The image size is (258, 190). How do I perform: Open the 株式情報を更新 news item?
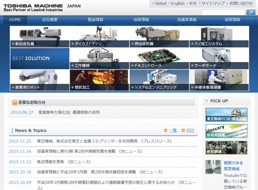tap(64, 162)
